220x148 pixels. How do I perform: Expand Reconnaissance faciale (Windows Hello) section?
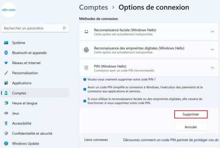[x=212, y=32]
